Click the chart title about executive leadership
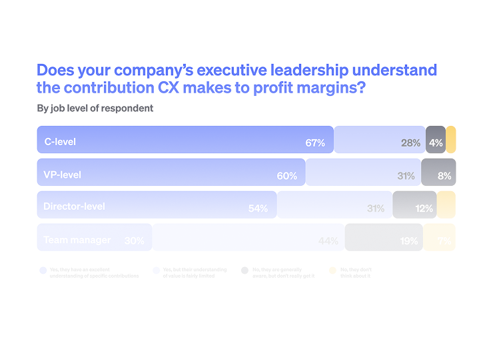 237,79
